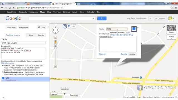This screenshot has width=178, height=100.
Task: Open Imágenes in Google bar
Action: (34, 12)
